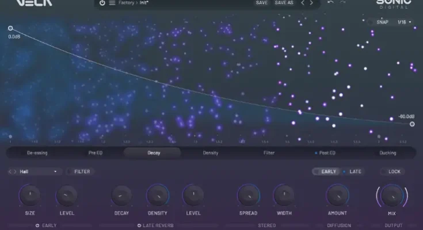Click the redo arrow icon
Screen dimensions: 423x230
click(x=343, y=3)
